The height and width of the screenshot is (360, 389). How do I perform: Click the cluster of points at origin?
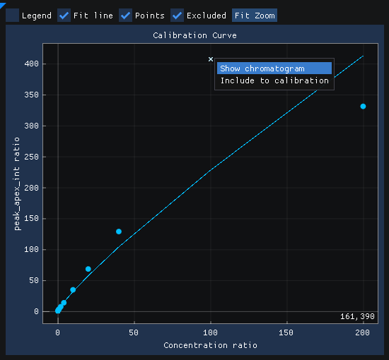59,309
